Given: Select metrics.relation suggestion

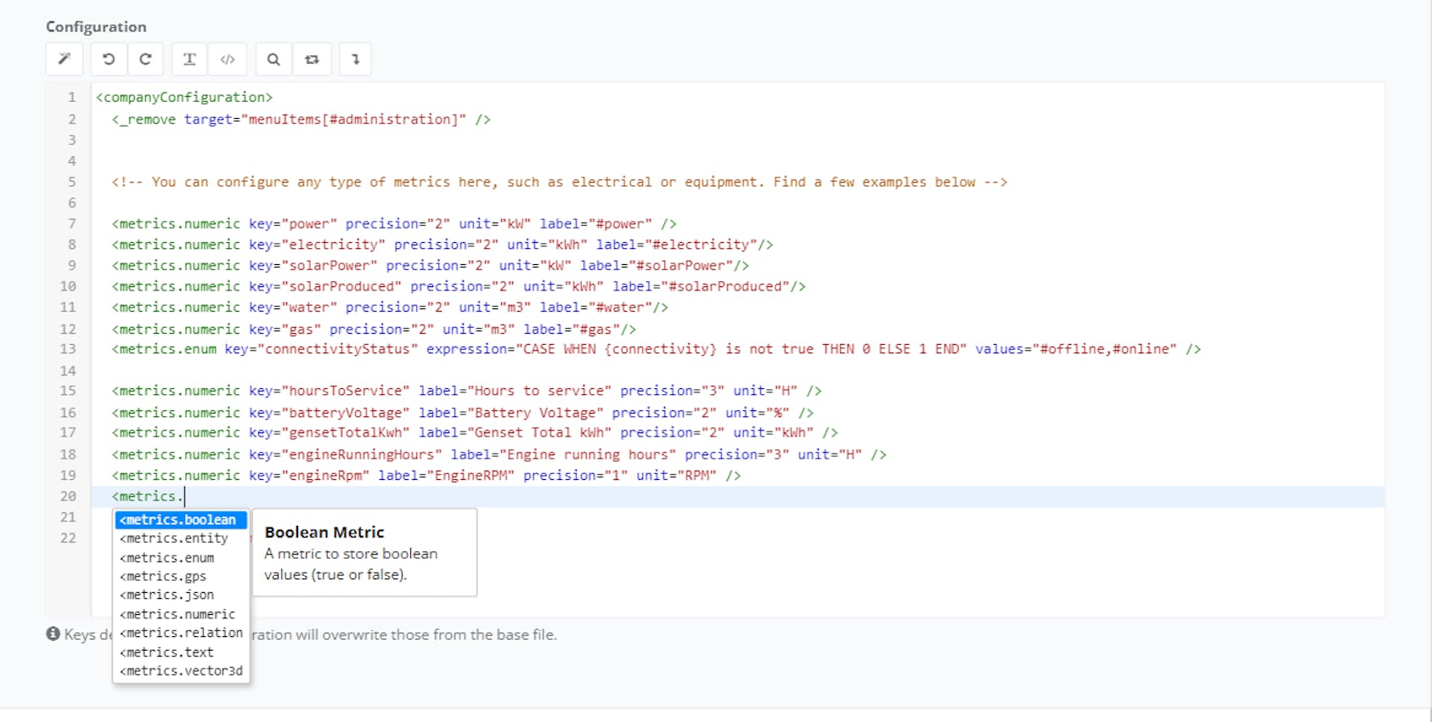Looking at the screenshot, I should 181,633.
